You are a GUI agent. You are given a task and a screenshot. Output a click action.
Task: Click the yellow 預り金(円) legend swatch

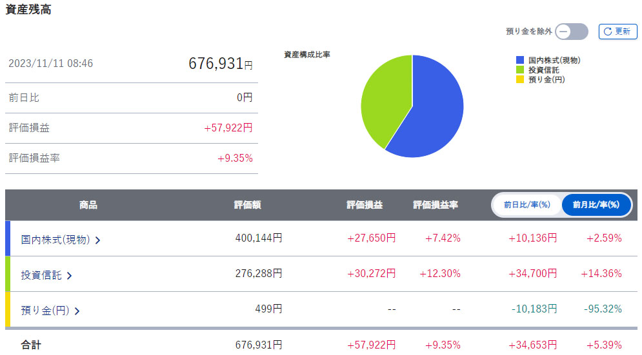coord(520,79)
